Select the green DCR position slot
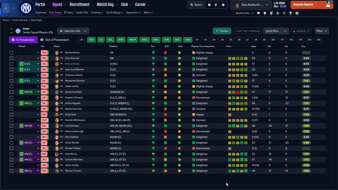This screenshot has width=338, height=190. pyautogui.click(x=91, y=40)
